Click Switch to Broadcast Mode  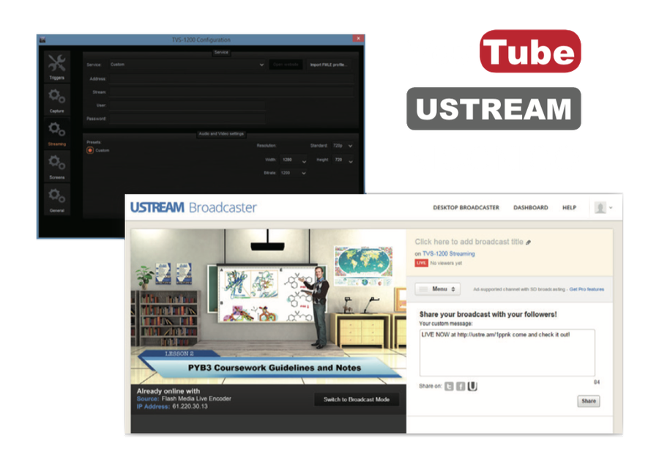(x=357, y=399)
